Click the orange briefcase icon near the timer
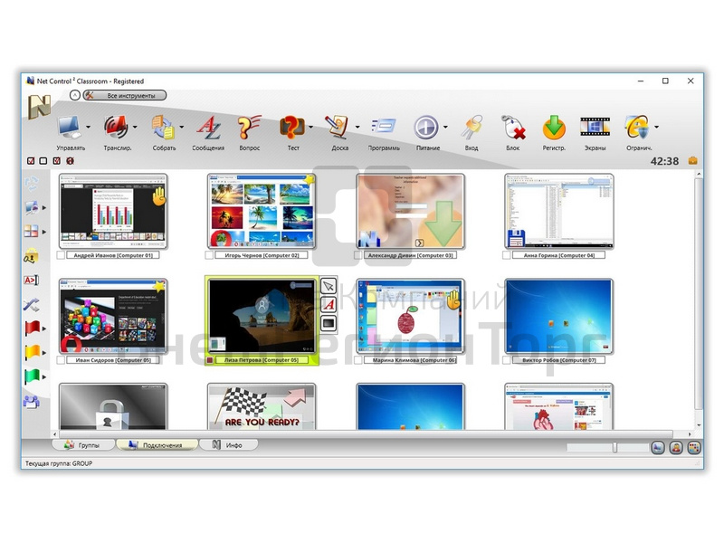This screenshot has height=543, width=724. coord(692,161)
